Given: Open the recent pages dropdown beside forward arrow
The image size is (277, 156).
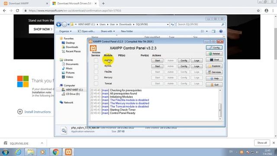Looking at the screenshot, I should point(68,25).
